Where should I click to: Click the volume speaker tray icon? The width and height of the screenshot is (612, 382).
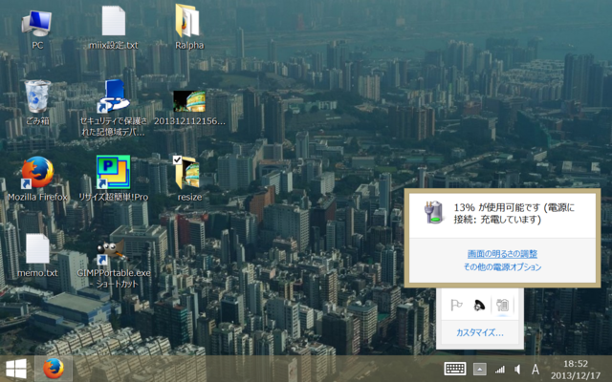point(517,370)
